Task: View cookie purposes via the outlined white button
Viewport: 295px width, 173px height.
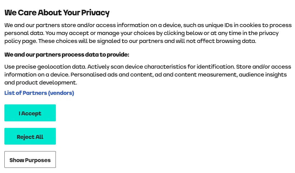Action: (30, 160)
